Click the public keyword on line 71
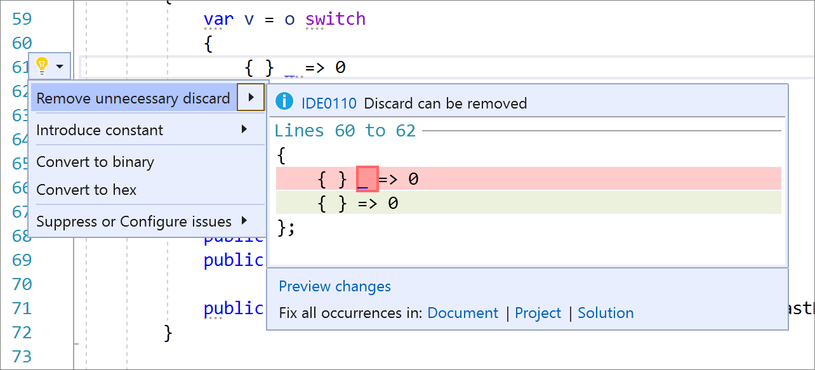 [x=234, y=308]
